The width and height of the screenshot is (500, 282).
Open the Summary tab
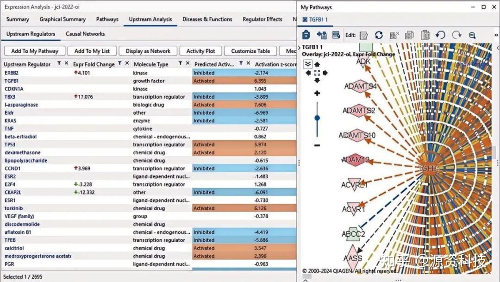18,19
